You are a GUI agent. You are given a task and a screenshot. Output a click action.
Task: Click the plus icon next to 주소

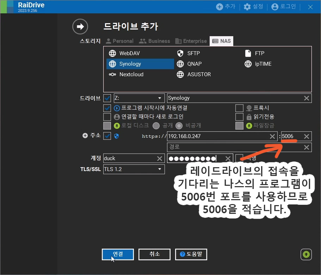coord(85,136)
